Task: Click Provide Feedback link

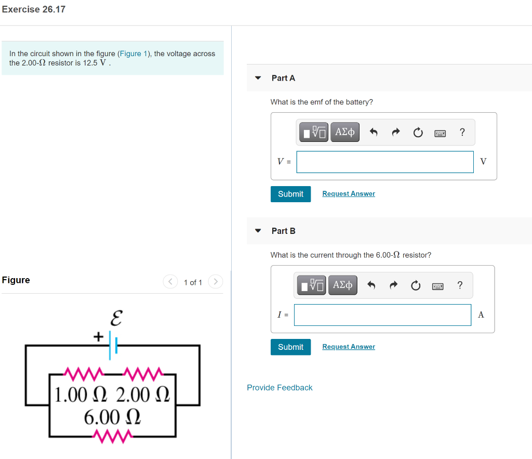Action: (x=280, y=388)
